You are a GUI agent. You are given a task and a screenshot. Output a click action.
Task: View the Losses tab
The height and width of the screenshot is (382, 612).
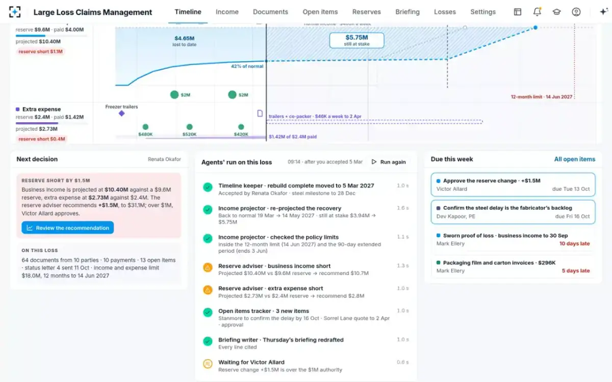click(445, 12)
